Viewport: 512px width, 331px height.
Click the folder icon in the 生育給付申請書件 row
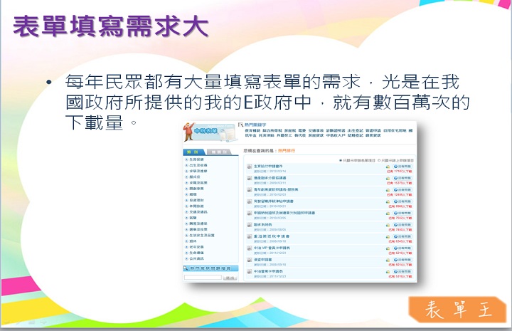388,167
